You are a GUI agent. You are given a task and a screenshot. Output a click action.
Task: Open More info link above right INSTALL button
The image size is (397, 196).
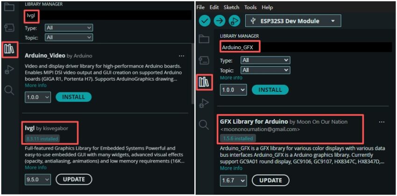pos(231,77)
